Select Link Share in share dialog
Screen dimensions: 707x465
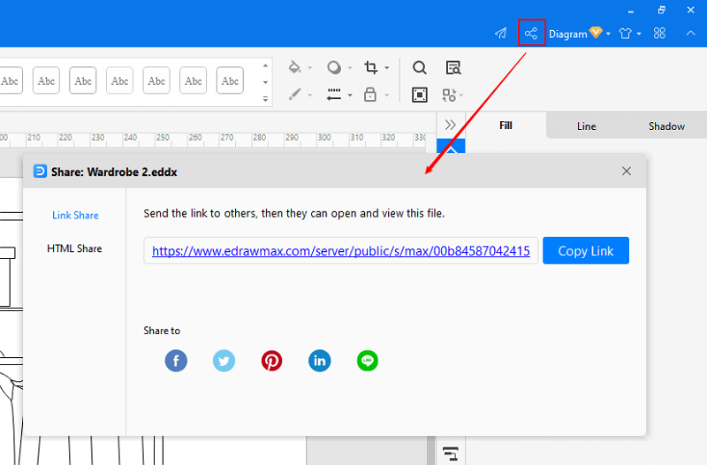coord(75,215)
